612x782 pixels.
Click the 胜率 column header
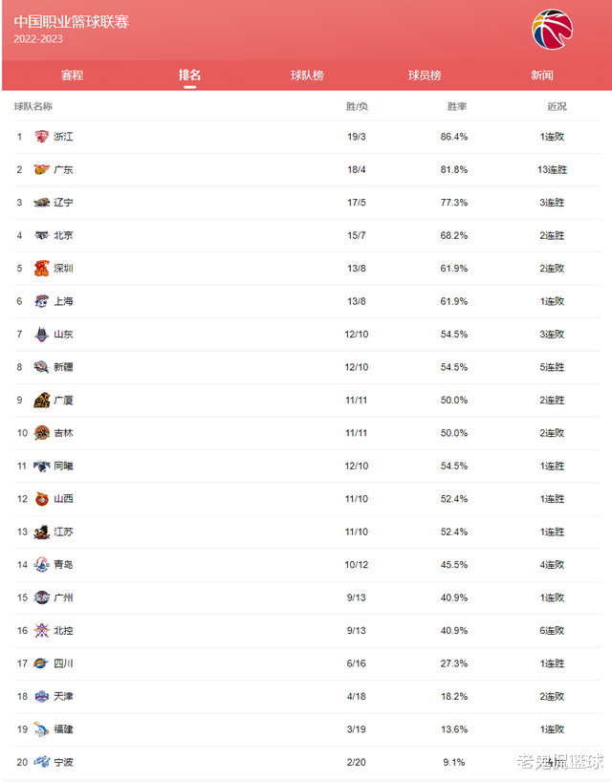coord(457,106)
